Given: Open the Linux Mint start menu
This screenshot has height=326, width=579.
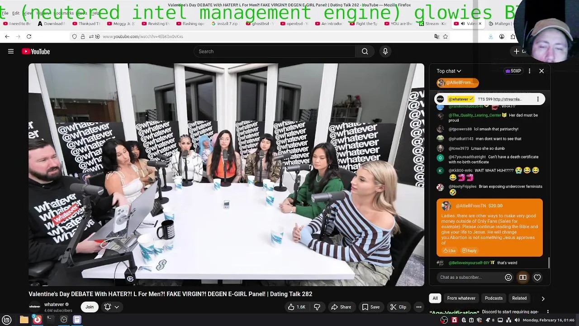Looking at the screenshot, I should [x=7, y=320].
